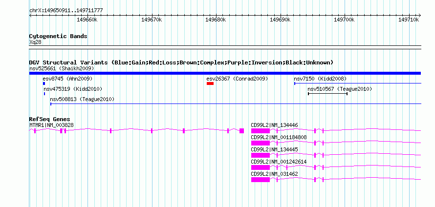The image size is (435, 207).
Task: Click the large exon block of NM_134446
Action: 260,131
